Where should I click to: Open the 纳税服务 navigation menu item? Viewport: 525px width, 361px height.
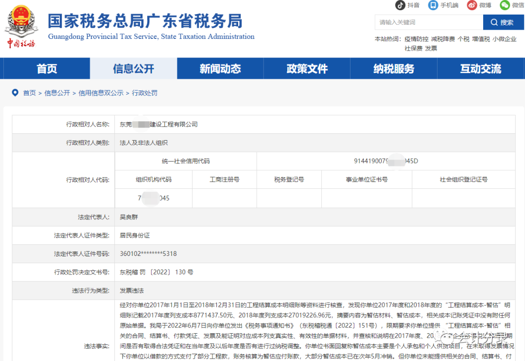[394, 69]
